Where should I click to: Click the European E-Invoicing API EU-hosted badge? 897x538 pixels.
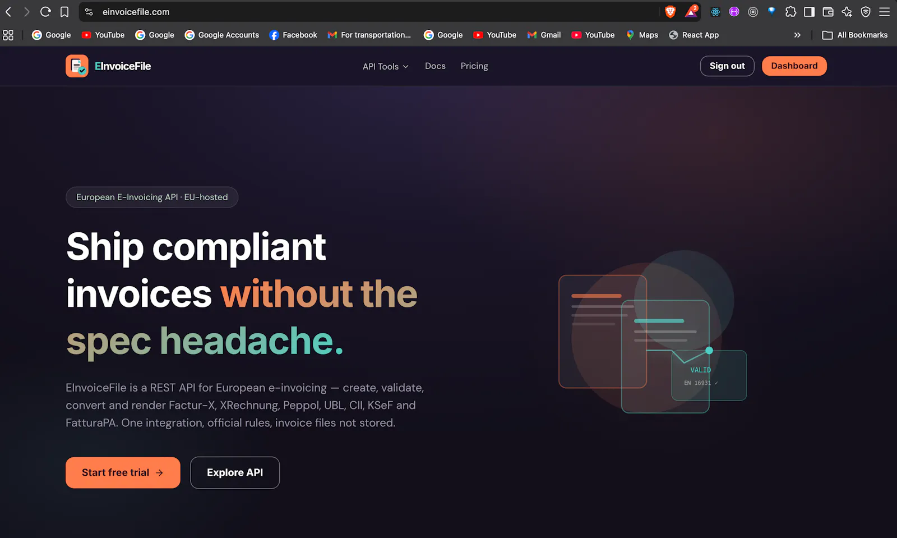(x=152, y=197)
